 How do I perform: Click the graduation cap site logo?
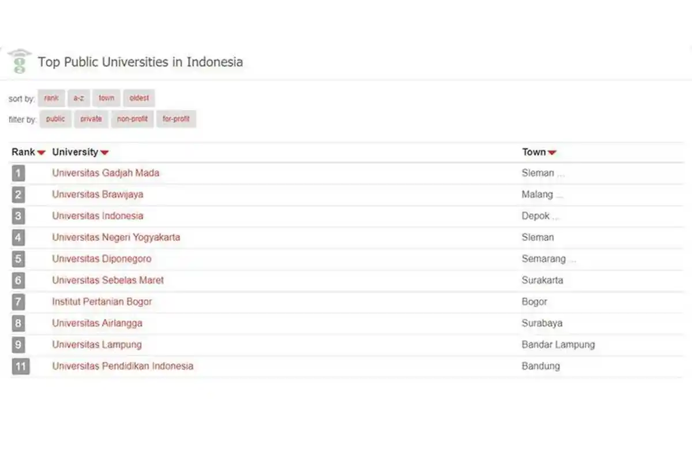(20, 62)
